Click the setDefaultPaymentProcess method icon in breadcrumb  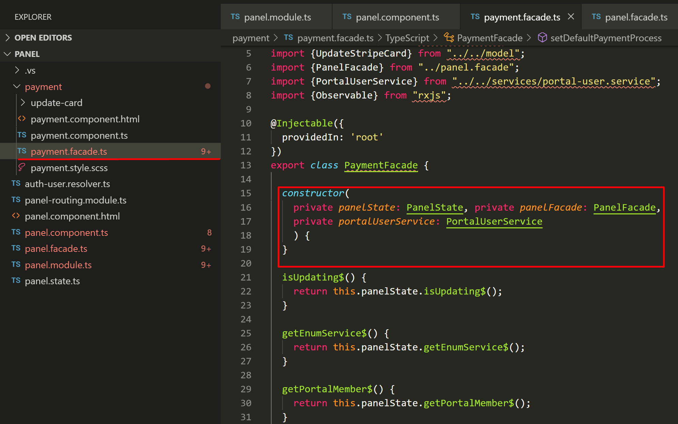[x=542, y=37]
